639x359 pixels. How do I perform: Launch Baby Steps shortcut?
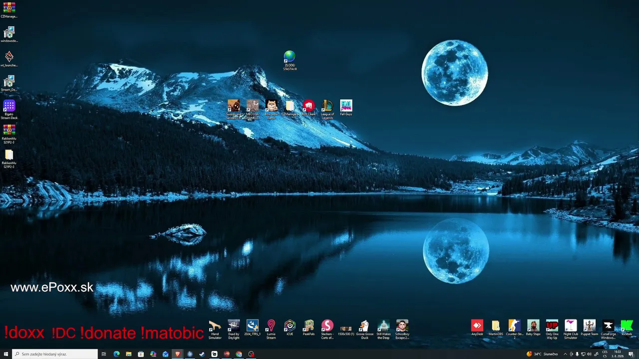pos(533,328)
